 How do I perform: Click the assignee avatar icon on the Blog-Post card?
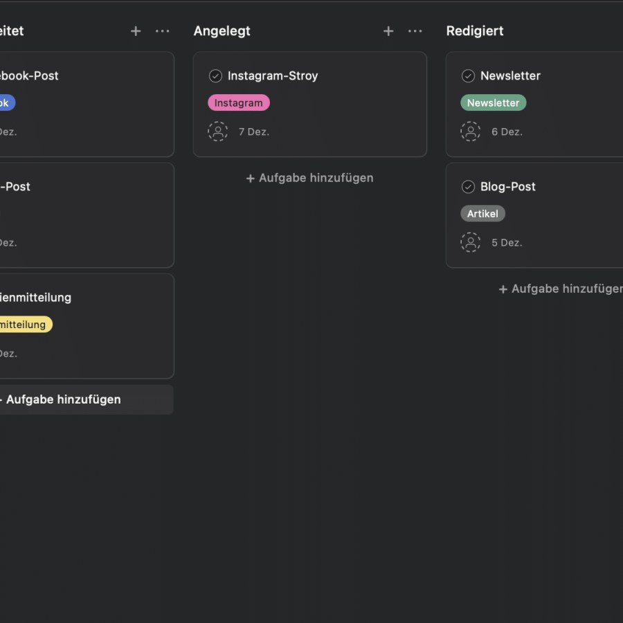click(471, 242)
